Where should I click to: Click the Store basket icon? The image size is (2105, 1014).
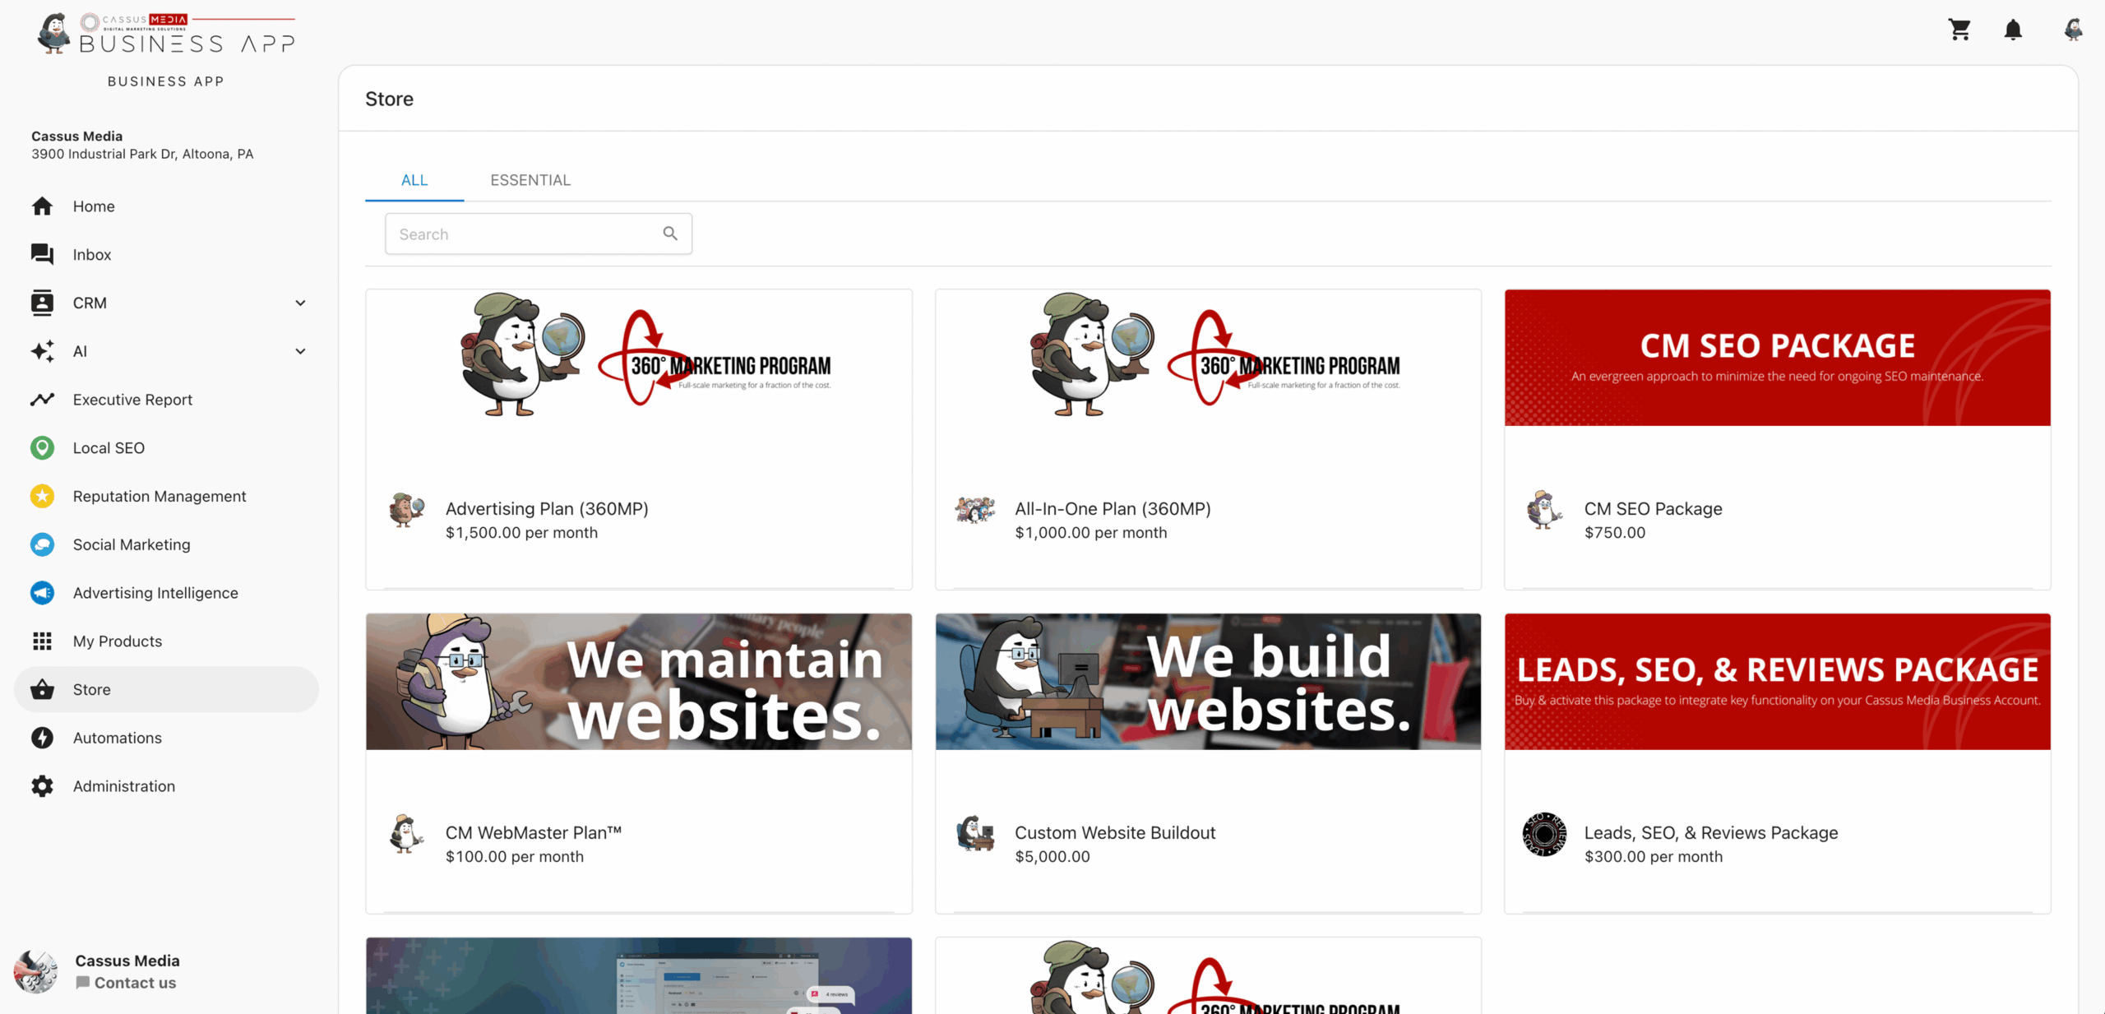point(42,689)
